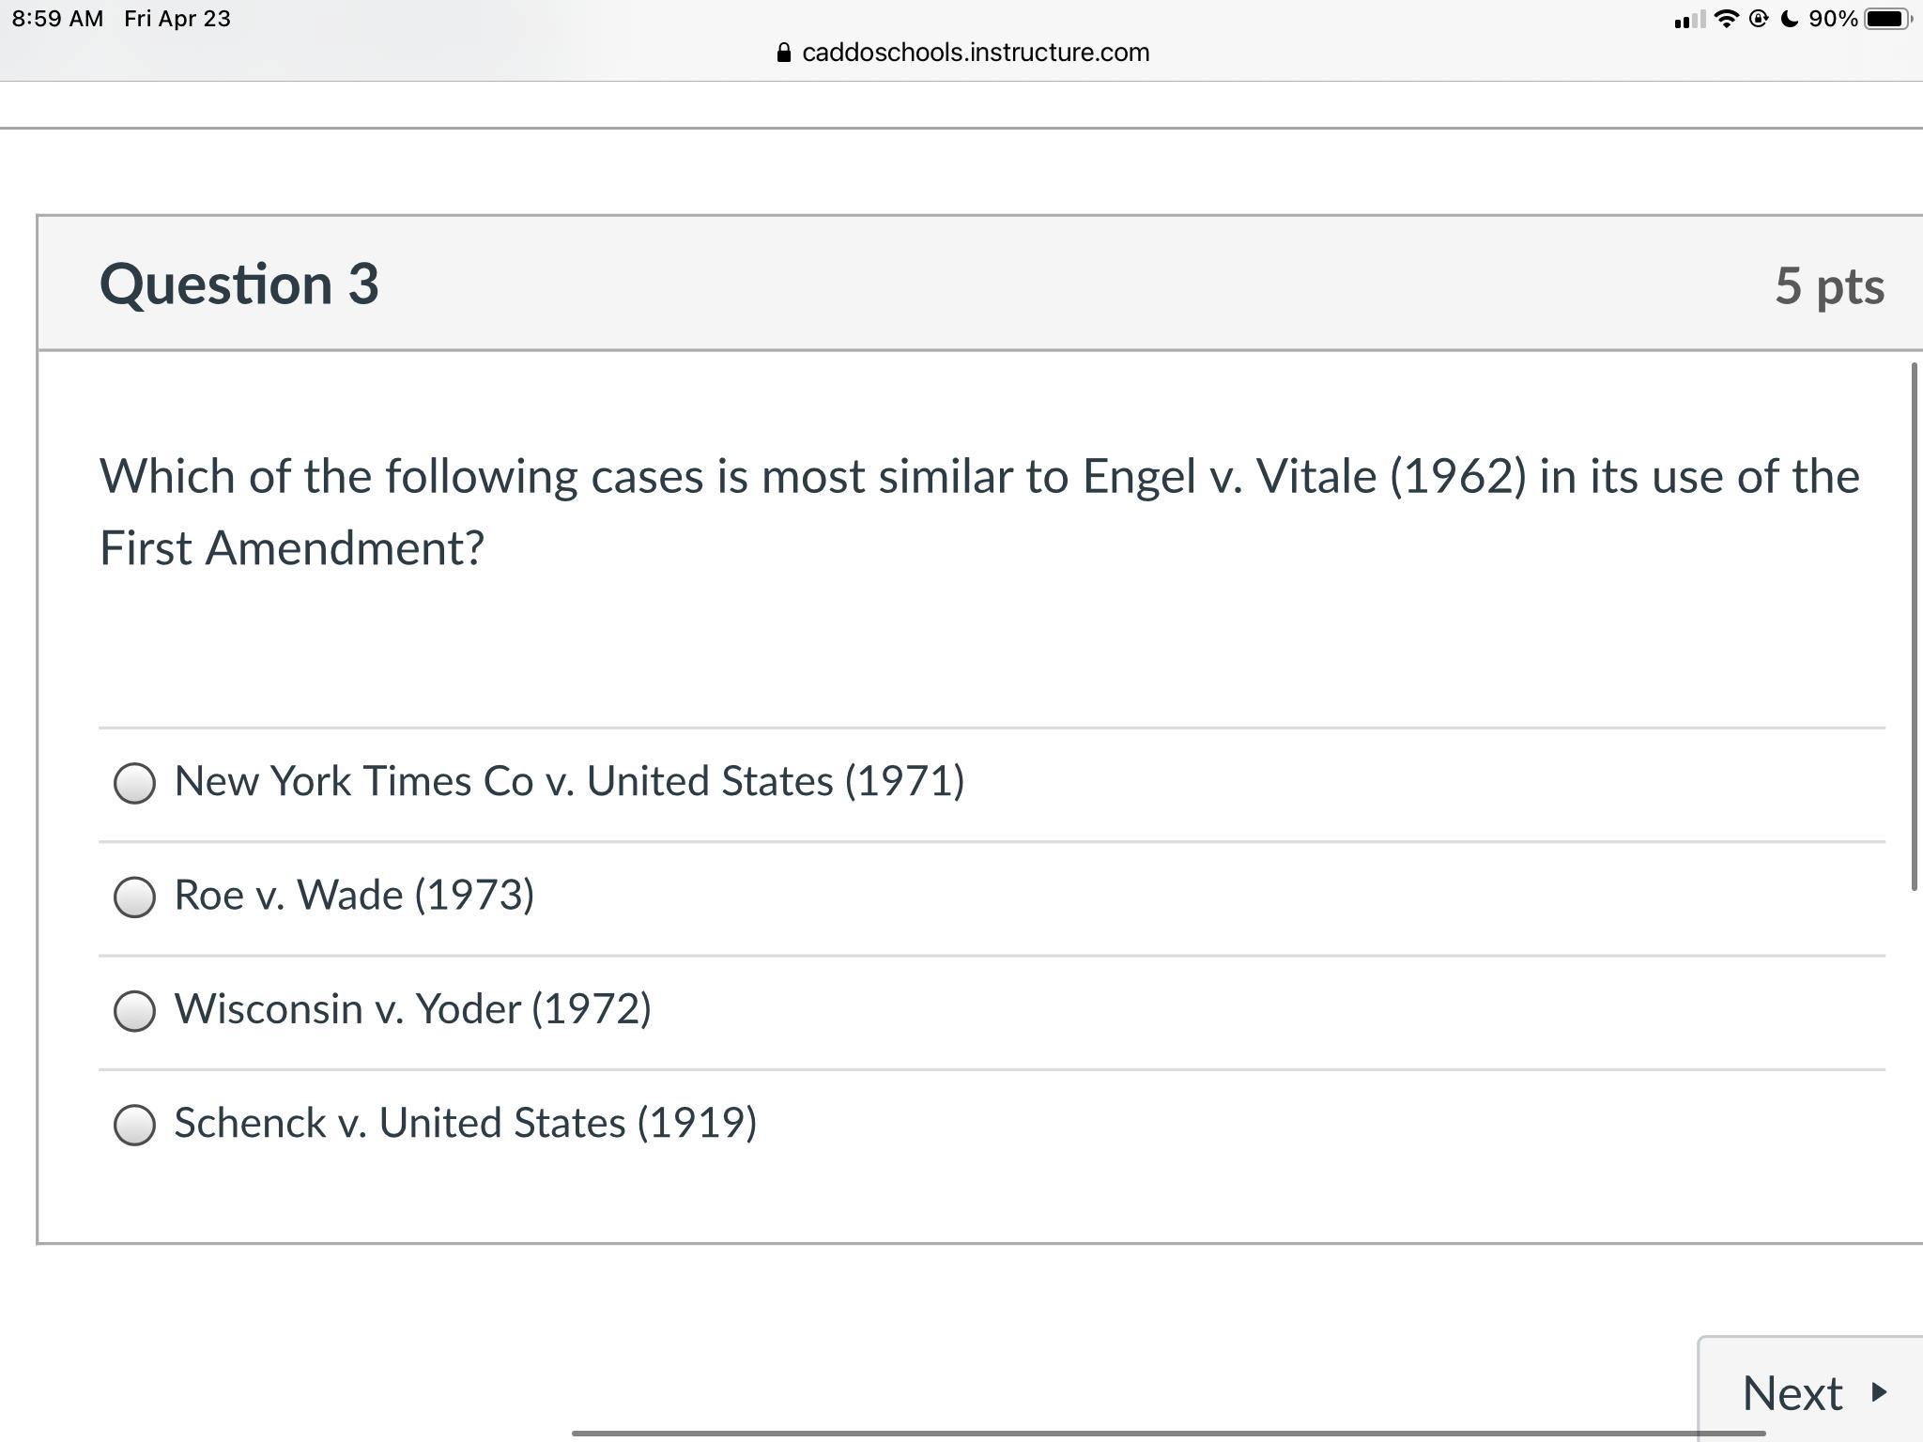Tap the orientation lock status icon
Image resolution: width=1923 pixels, height=1442 pixels.
(1759, 19)
